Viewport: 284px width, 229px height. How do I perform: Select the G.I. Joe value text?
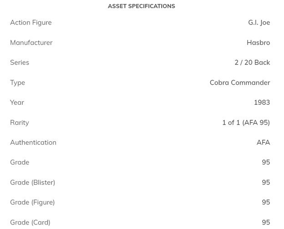pyautogui.click(x=259, y=23)
